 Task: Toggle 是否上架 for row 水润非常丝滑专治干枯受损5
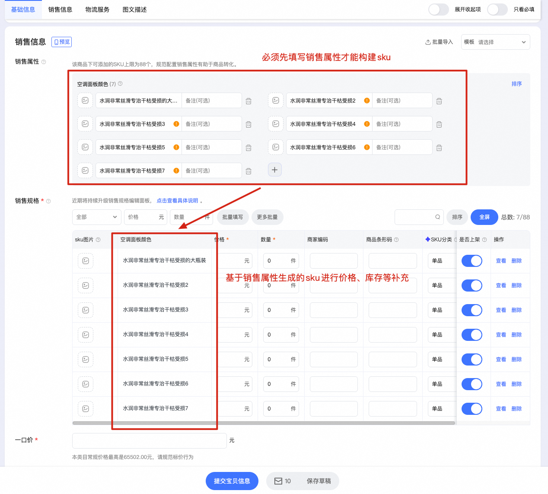click(x=472, y=359)
